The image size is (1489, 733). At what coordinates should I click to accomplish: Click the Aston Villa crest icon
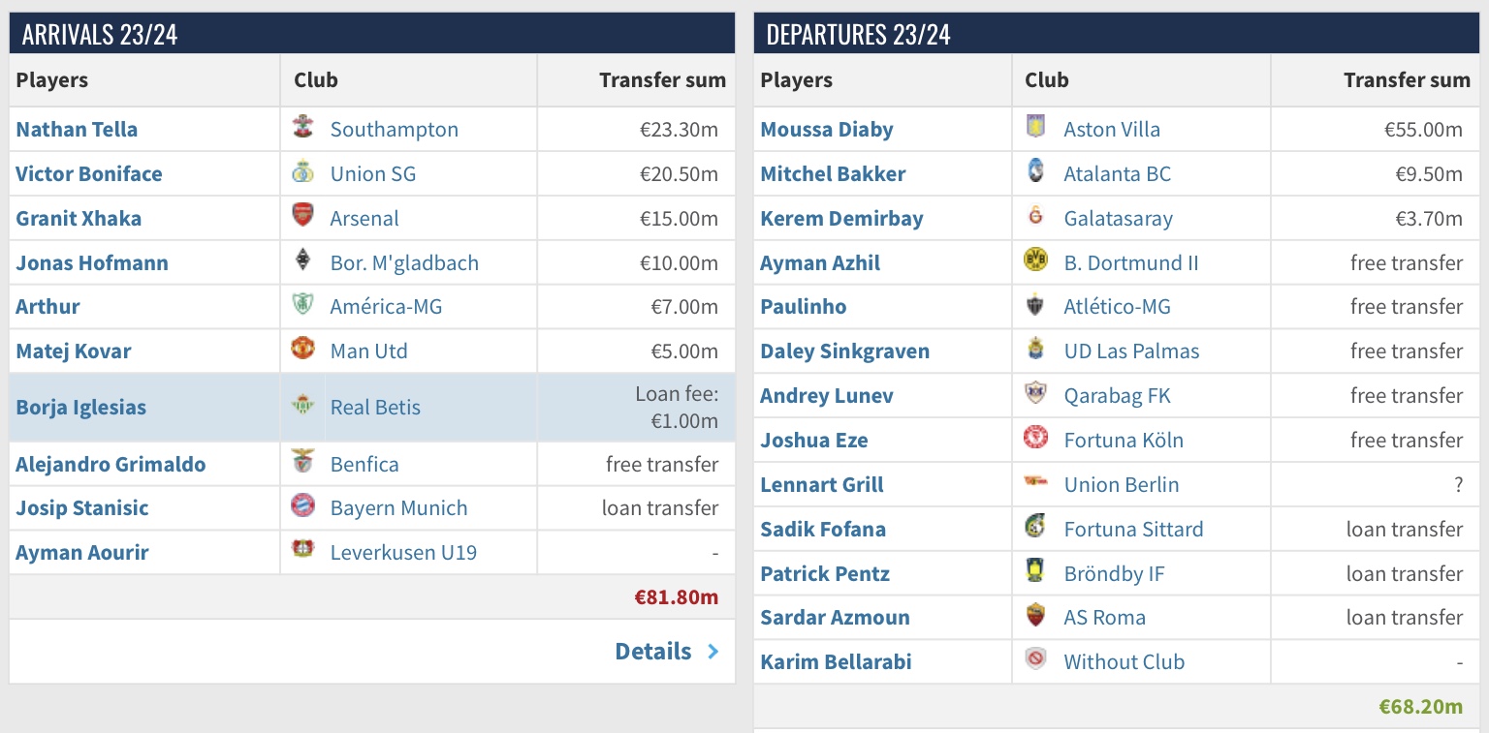click(1036, 129)
